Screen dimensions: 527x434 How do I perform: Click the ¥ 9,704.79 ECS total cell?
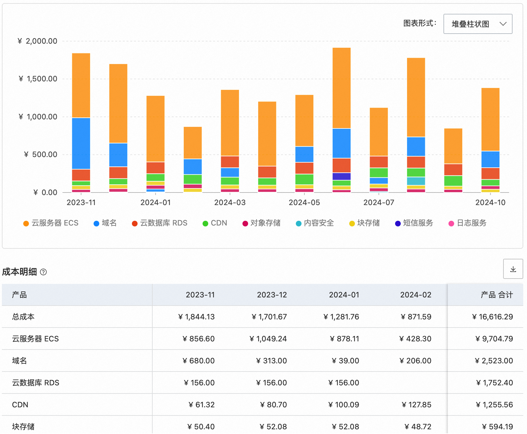coord(494,339)
